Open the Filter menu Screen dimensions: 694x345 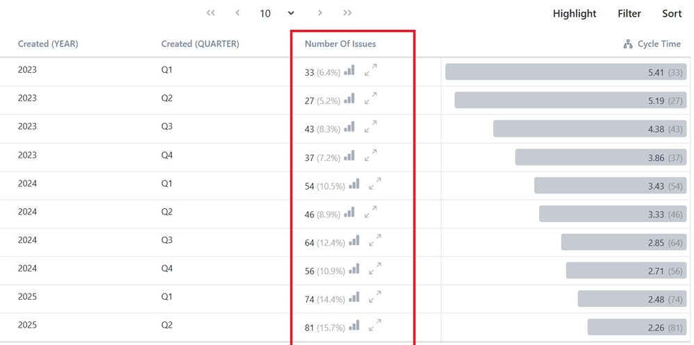(629, 14)
